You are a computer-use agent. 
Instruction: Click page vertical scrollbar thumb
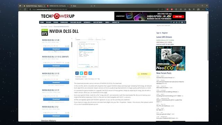pyautogui.click(x=208, y=37)
